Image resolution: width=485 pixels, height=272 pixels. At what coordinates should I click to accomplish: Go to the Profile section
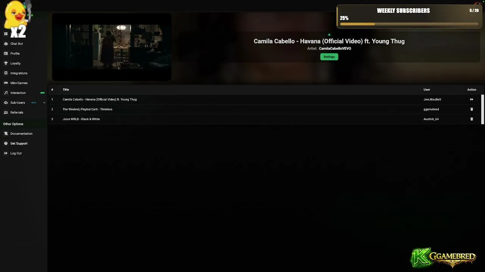click(15, 54)
